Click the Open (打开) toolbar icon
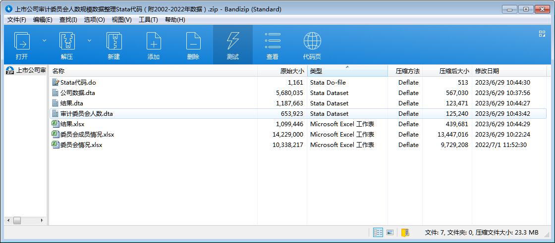 pyautogui.click(x=22, y=41)
